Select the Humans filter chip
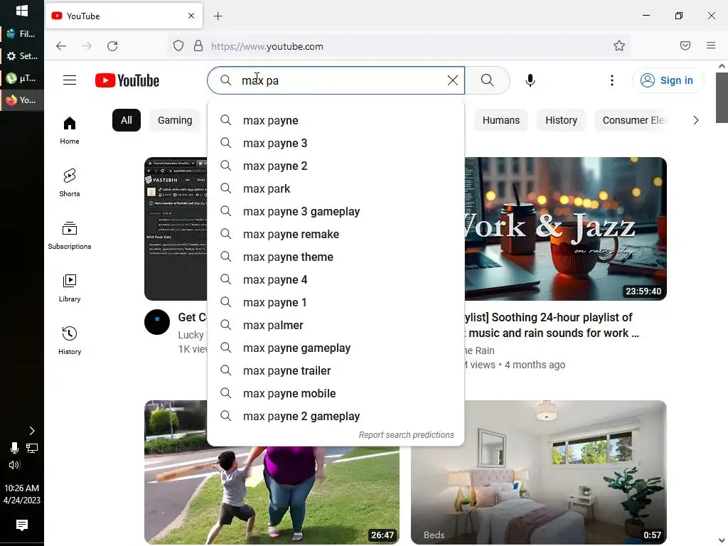This screenshot has width=728, height=546. tap(501, 120)
